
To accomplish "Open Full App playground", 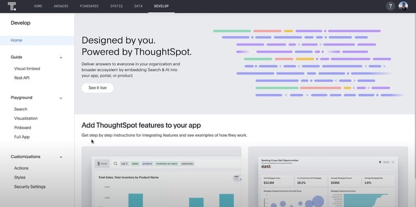I will click(22, 137).
